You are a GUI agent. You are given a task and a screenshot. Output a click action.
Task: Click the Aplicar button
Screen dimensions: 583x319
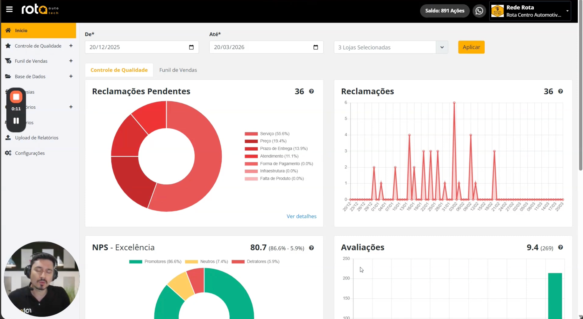[x=471, y=47]
